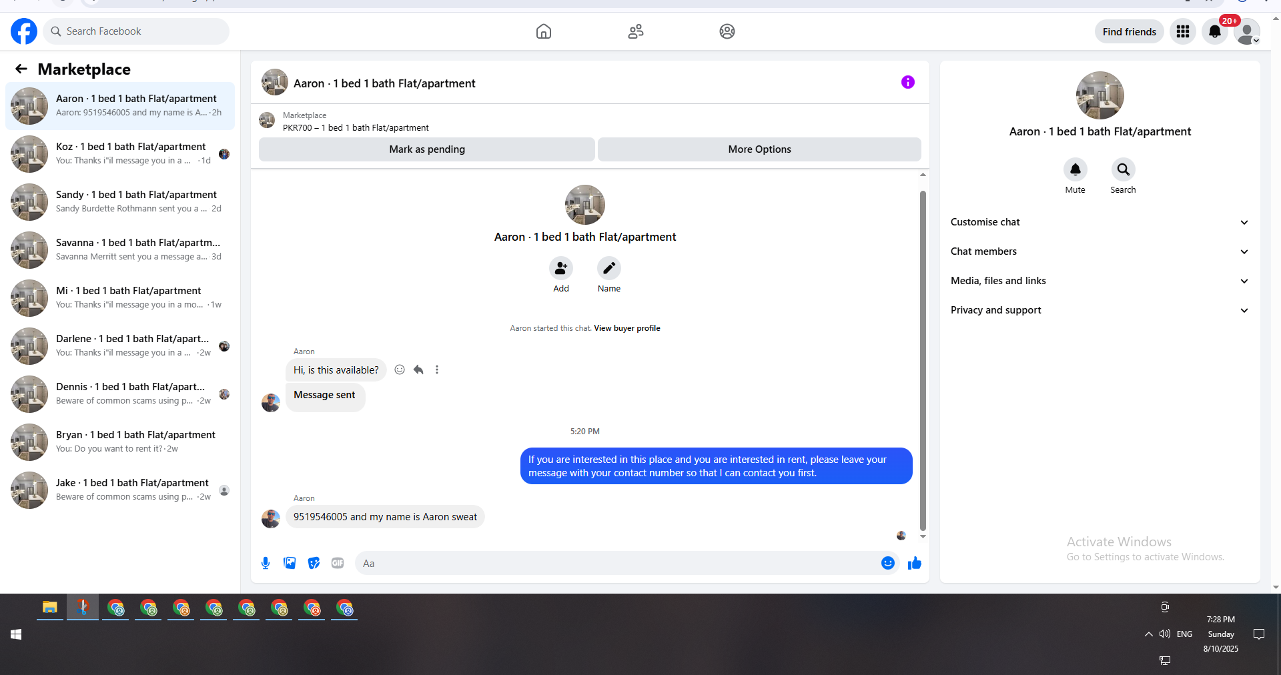The height and width of the screenshot is (675, 1281).
Task: Open the Aaron conversation in the list
Action: point(120,106)
